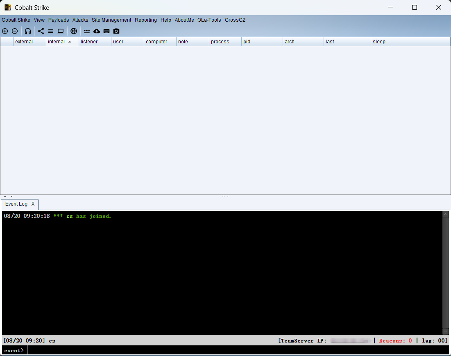Open the Reporting menu
Image resolution: width=451 pixels, height=356 pixels.
click(x=146, y=20)
